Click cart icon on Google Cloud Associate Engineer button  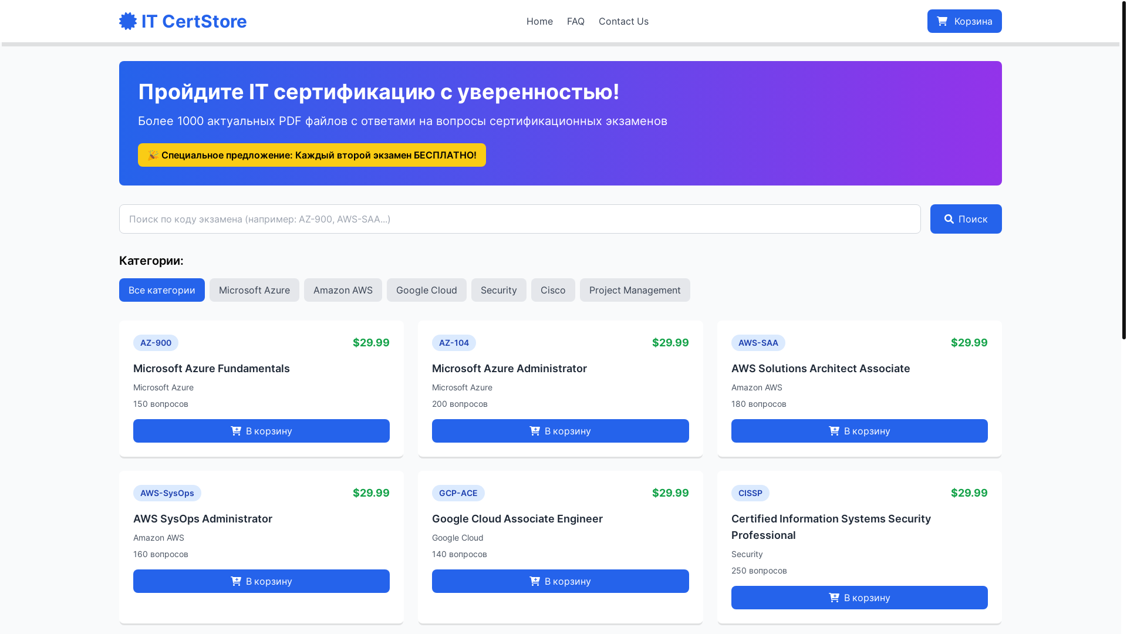[x=535, y=581]
